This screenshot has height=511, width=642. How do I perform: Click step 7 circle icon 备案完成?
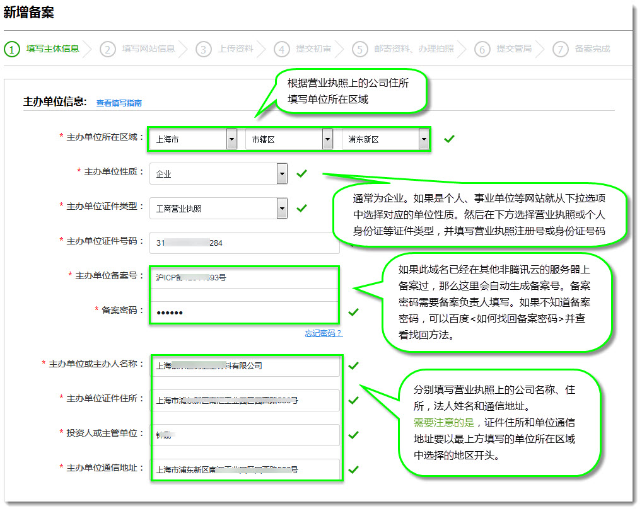560,49
